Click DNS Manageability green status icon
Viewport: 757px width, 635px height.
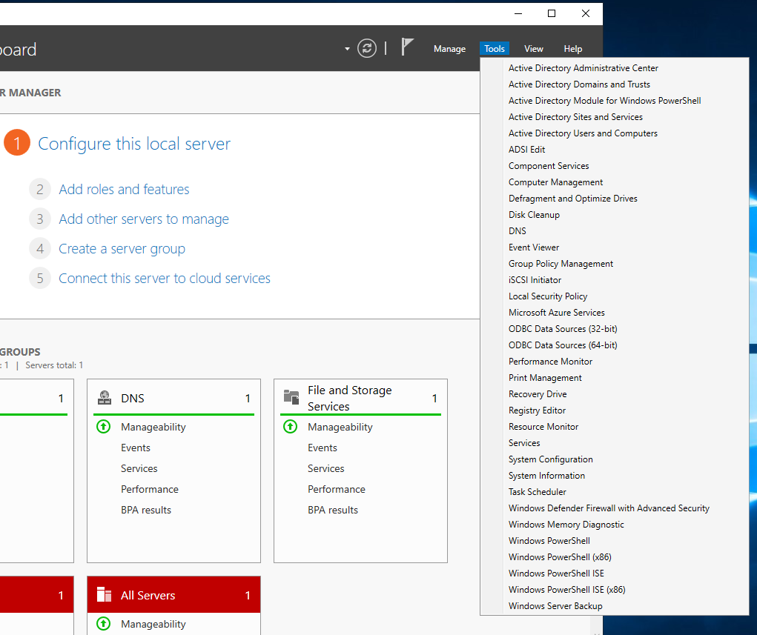coord(105,427)
